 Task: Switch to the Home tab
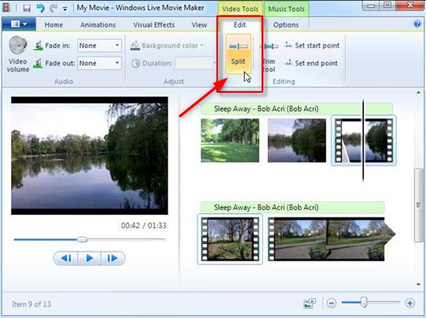pyautogui.click(x=53, y=25)
